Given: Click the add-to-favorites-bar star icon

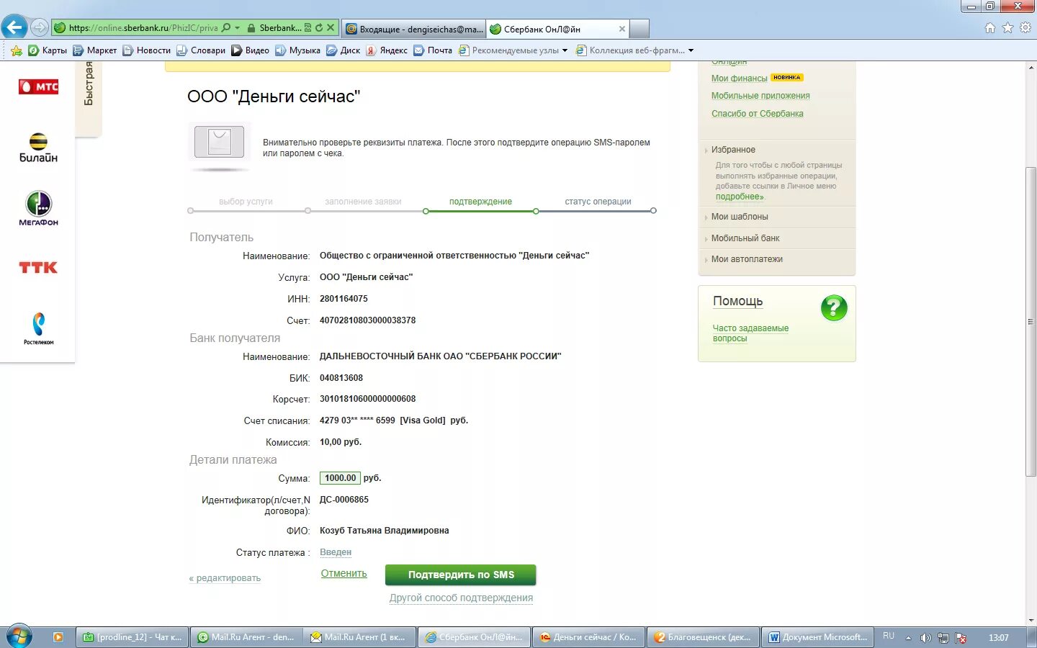Looking at the screenshot, I should [17, 50].
